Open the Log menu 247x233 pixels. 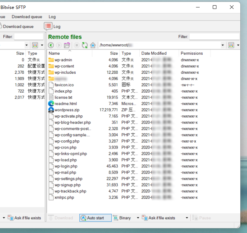click(52, 17)
